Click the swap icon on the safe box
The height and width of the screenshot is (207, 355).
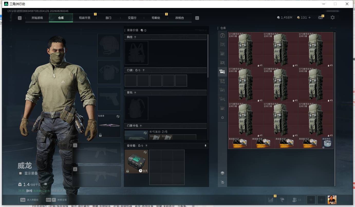coord(145,152)
